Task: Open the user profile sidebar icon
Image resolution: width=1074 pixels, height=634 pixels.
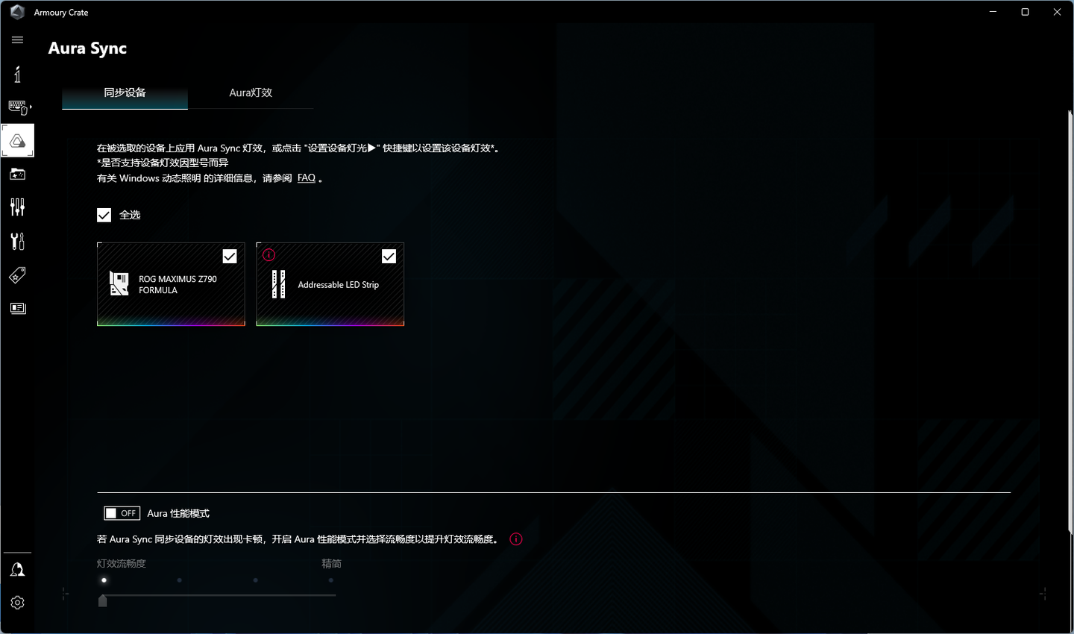Action: 16,568
